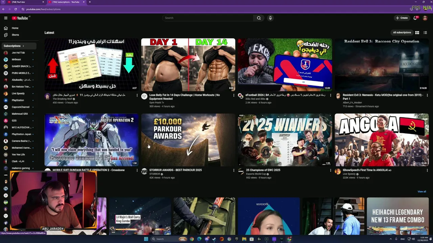Open options menu for 25 Champions video
Viewport: 433px width, 243px height.
click(x=331, y=170)
